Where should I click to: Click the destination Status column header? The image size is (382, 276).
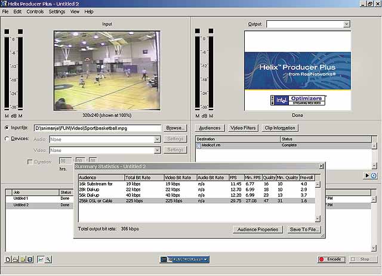[326, 139]
